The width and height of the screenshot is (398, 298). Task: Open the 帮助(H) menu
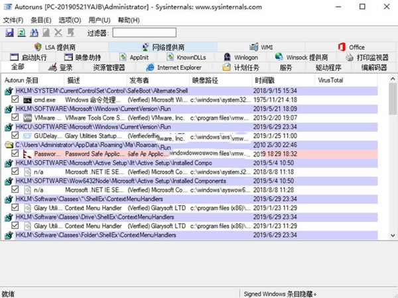point(129,21)
